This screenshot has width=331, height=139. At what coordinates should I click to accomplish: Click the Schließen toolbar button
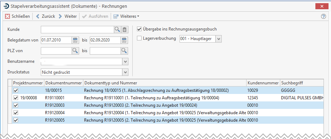pyautogui.click(x=17, y=16)
